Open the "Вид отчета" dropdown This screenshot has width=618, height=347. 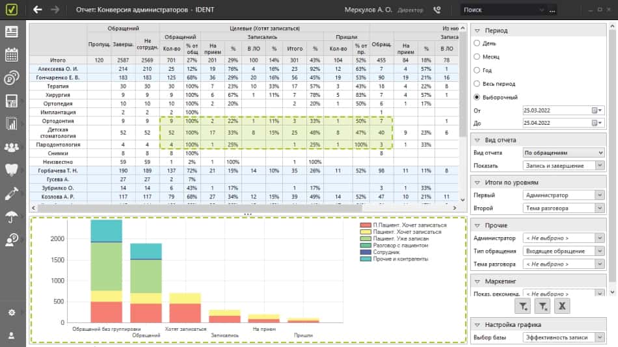[563, 153]
